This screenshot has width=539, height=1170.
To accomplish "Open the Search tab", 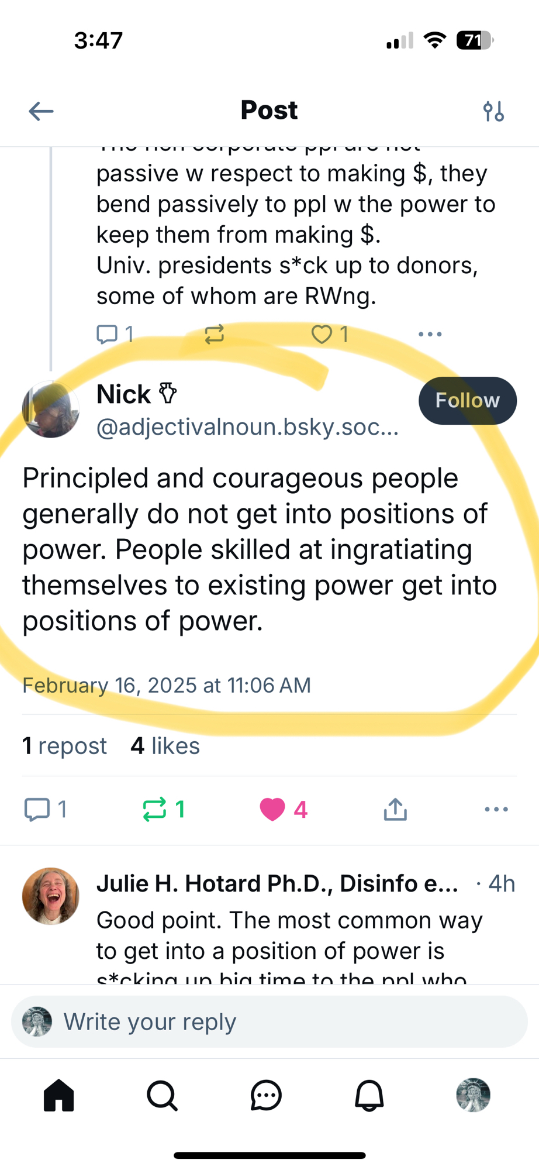I will (163, 1095).
